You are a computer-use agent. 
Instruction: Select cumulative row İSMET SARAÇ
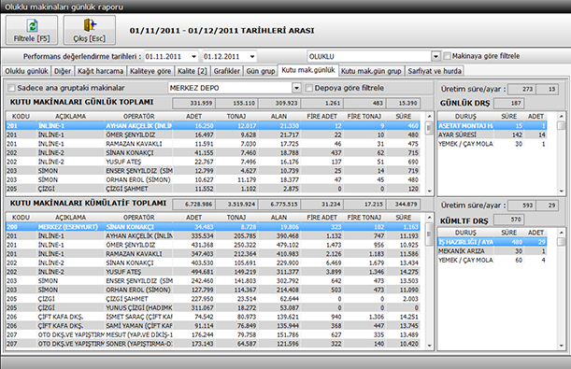tap(213, 317)
